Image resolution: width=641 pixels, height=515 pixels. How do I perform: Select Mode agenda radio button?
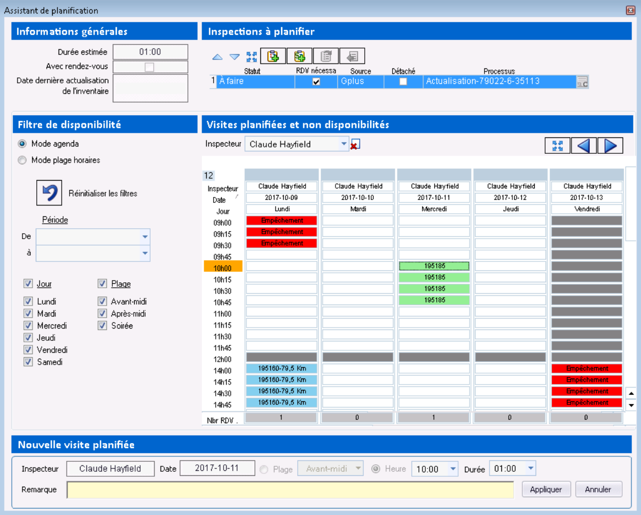coord(22,144)
